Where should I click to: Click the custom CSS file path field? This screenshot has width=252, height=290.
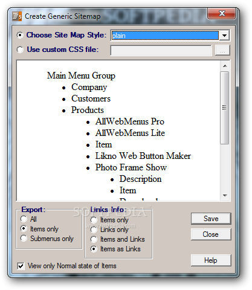[161, 50]
